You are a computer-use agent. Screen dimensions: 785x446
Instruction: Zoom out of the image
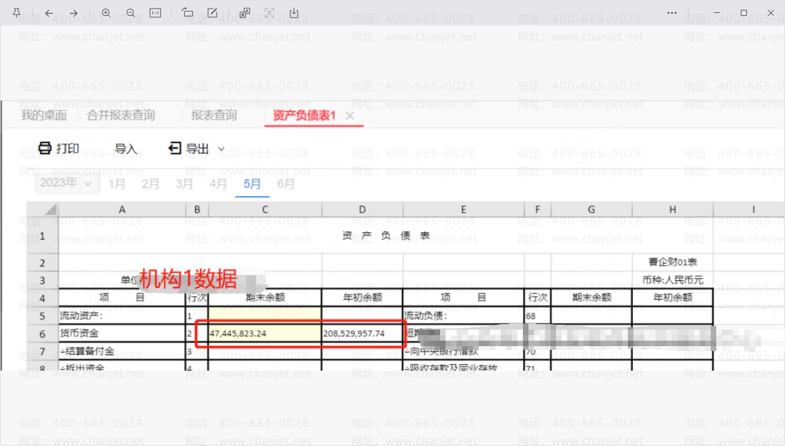click(x=131, y=13)
